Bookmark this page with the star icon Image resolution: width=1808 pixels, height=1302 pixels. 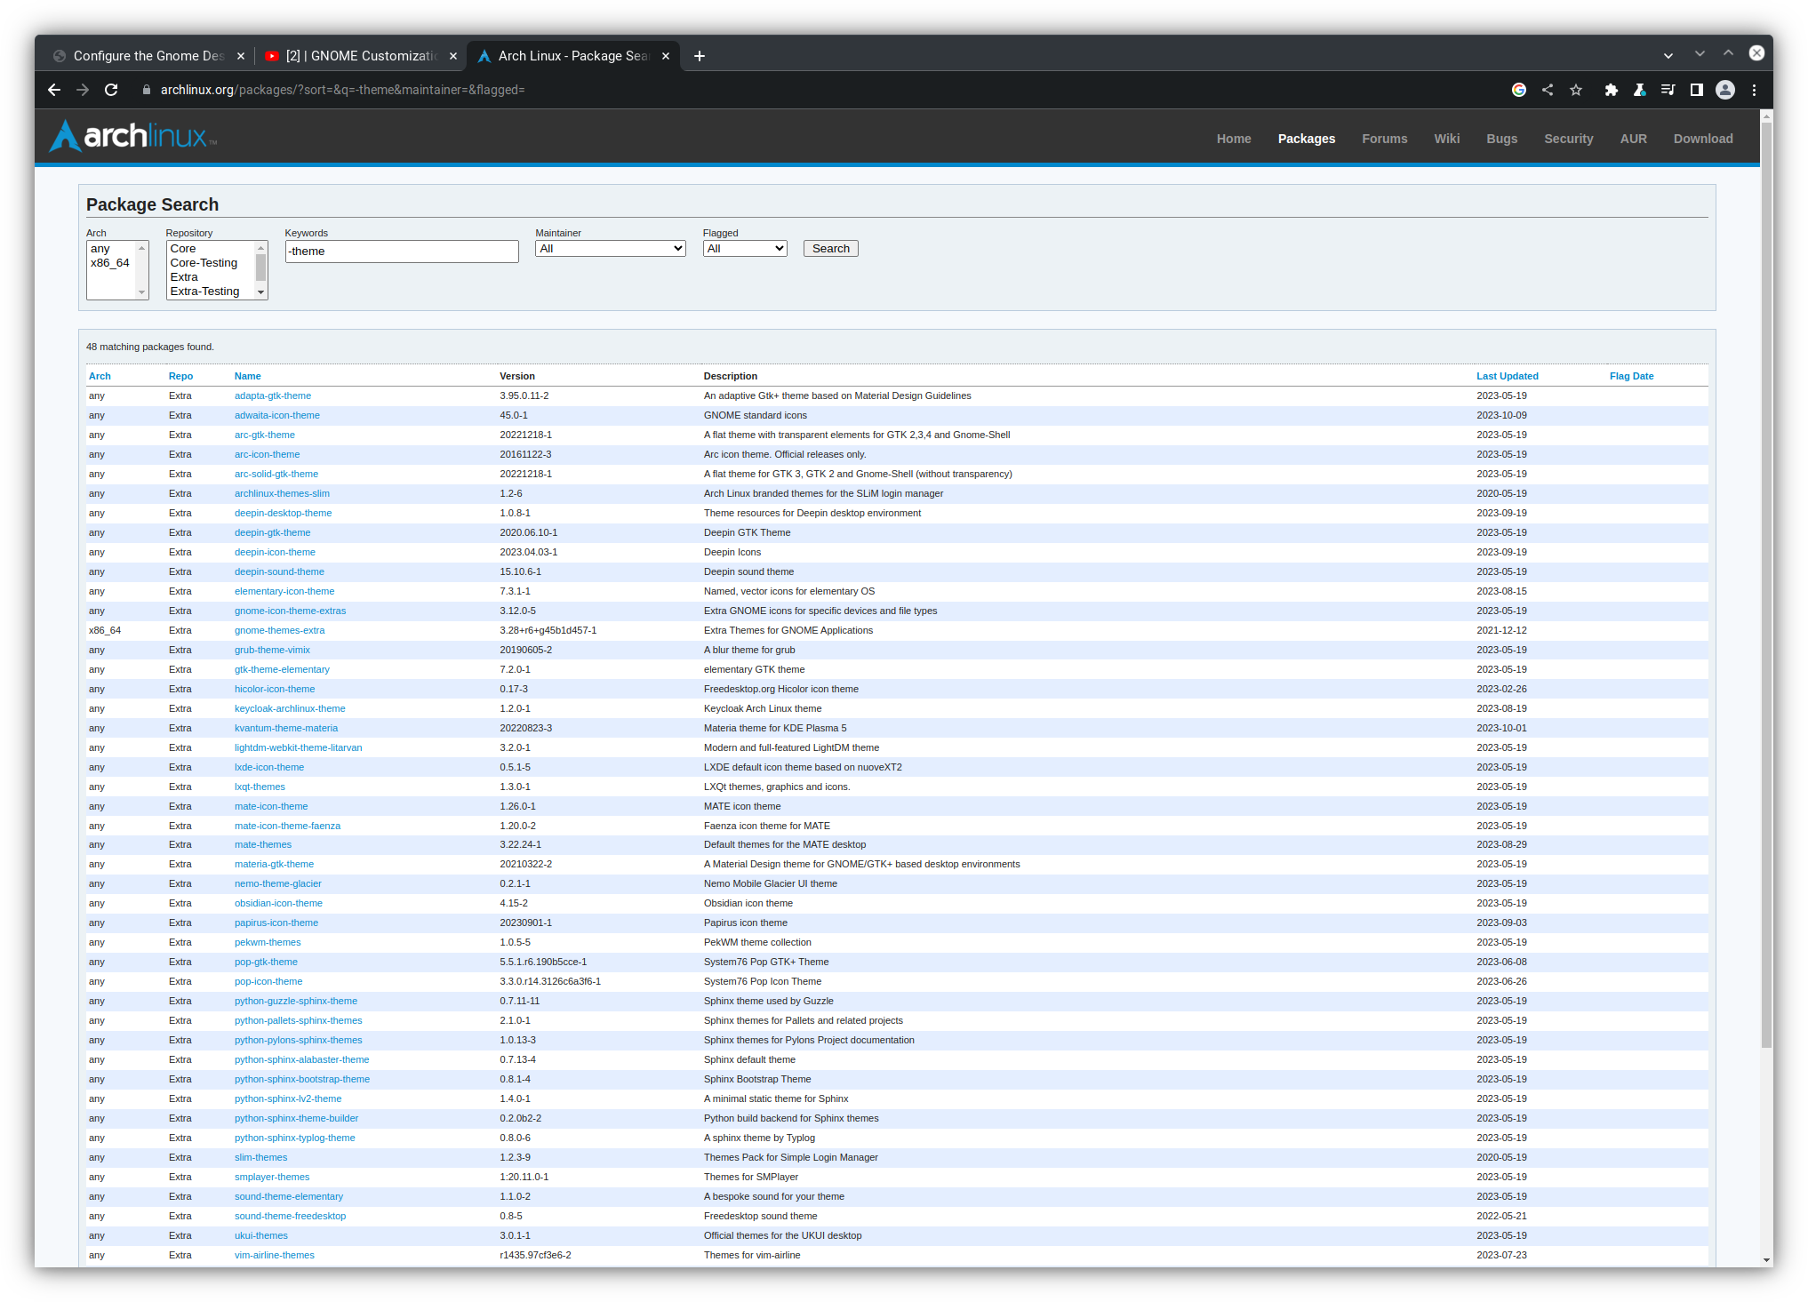(x=1576, y=90)
